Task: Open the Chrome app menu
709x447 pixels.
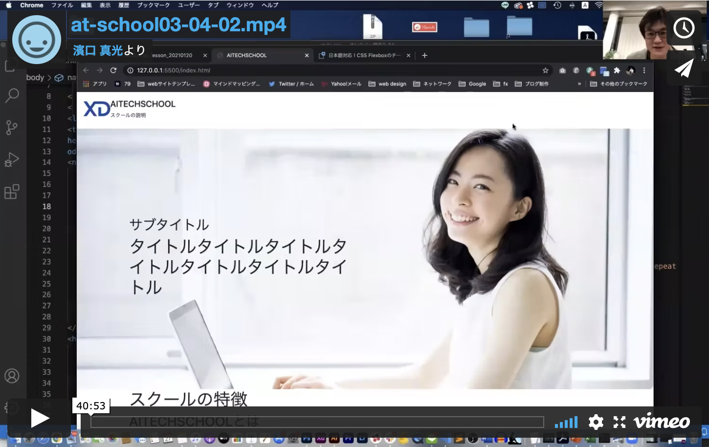Action: click(x=32, y=5)
